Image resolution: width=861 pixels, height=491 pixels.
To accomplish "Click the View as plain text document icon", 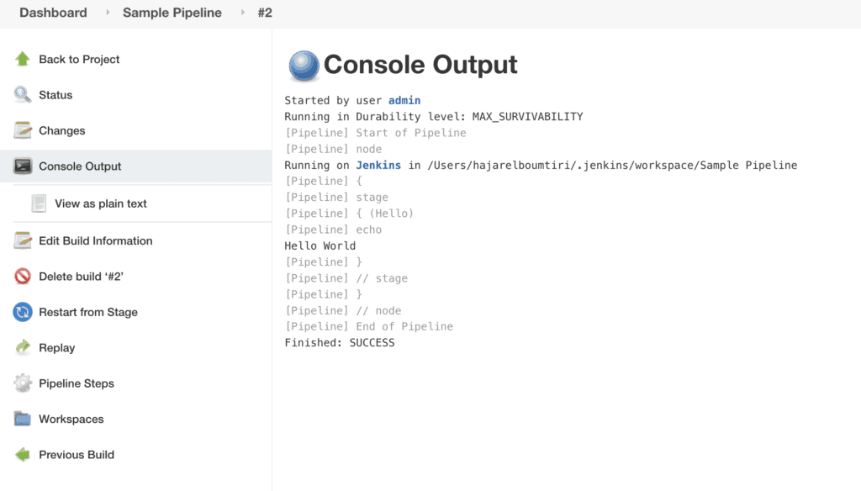I will click(38, 203).
